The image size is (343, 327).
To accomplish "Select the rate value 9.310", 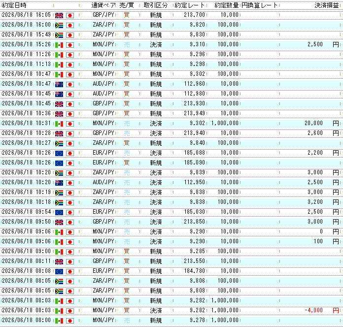I will (x=197, y=44).
